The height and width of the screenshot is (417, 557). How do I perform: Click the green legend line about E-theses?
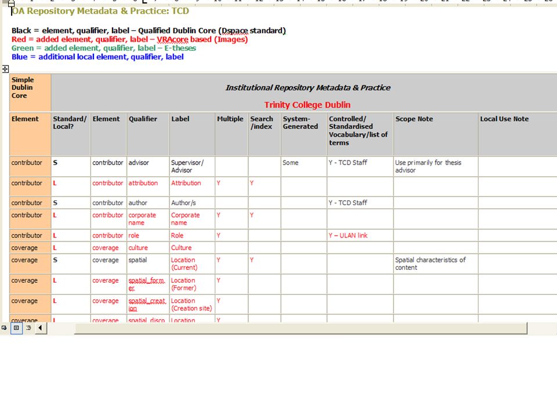[x=104, y=48]
